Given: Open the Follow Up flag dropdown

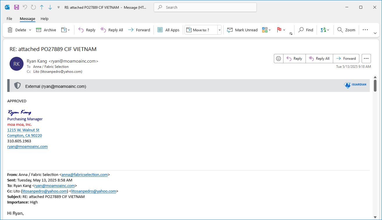Looking at the screenshot, I should [281, 30].
